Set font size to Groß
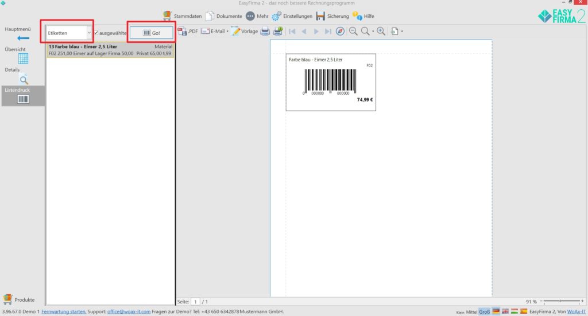The height and width of the screenshot is (316, 588). click(484, 312)
